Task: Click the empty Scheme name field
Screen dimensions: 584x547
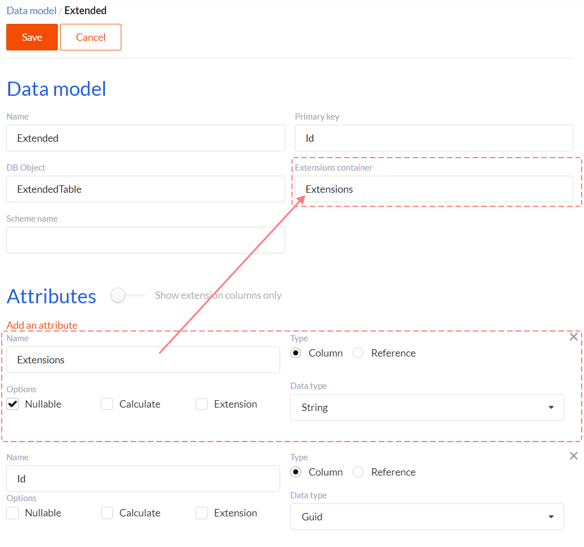Action: point(146,240)
